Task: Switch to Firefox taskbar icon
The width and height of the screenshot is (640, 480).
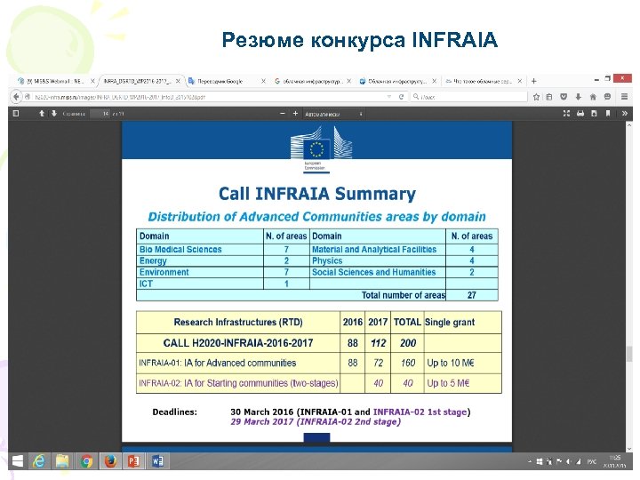Action: coord(110,461)
